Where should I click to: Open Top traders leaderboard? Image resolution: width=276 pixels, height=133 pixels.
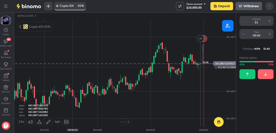pyautogui.click(x=6, y=55)
